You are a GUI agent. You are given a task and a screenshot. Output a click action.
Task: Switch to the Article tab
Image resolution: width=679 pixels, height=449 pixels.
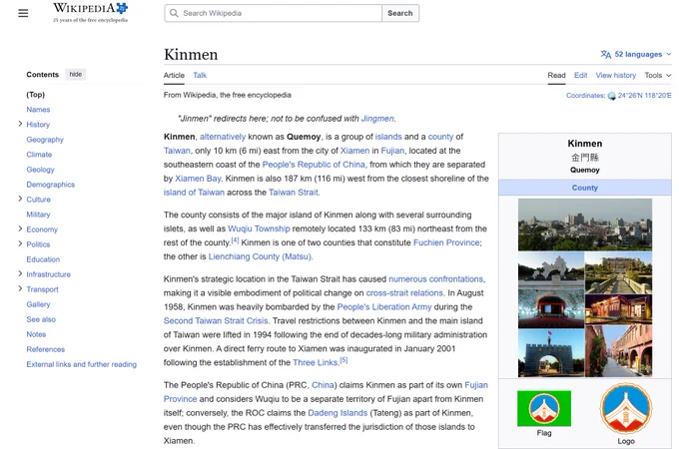pyautogui.click(x=174, y=75)
